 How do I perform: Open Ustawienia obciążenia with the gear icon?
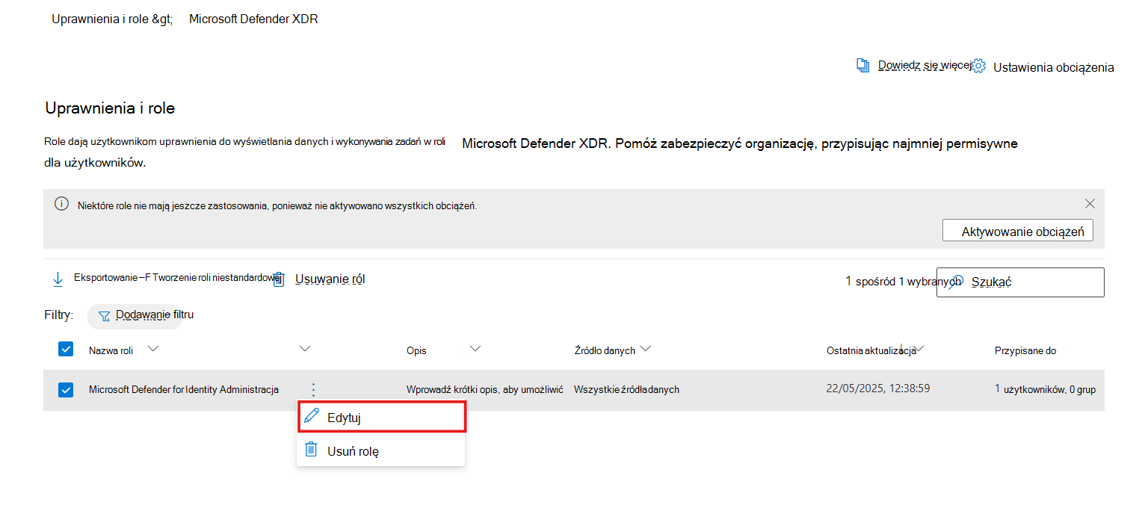coord(978,66)
